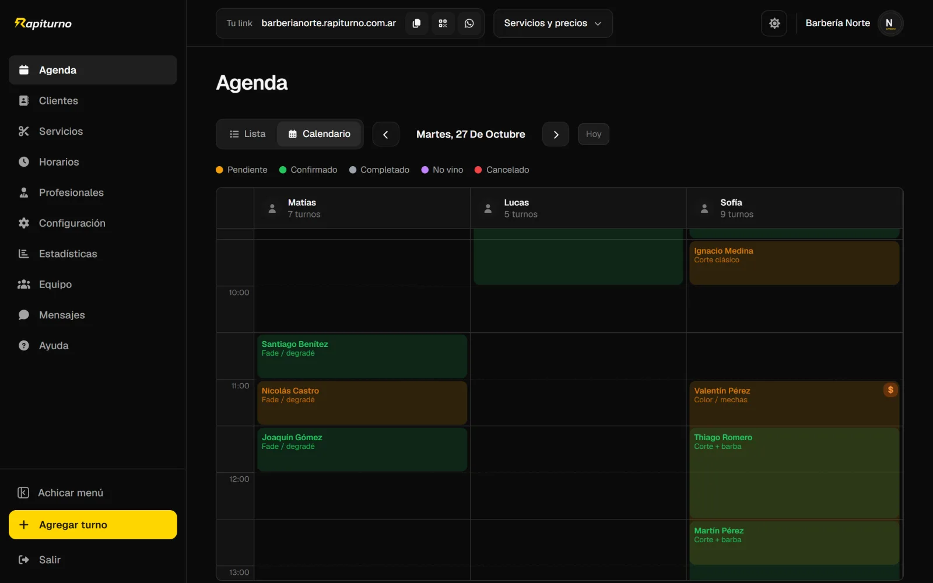This screenshot has height=583, width=933.
Task: Switch to the Lista view tab
Action: coord(247,134)
